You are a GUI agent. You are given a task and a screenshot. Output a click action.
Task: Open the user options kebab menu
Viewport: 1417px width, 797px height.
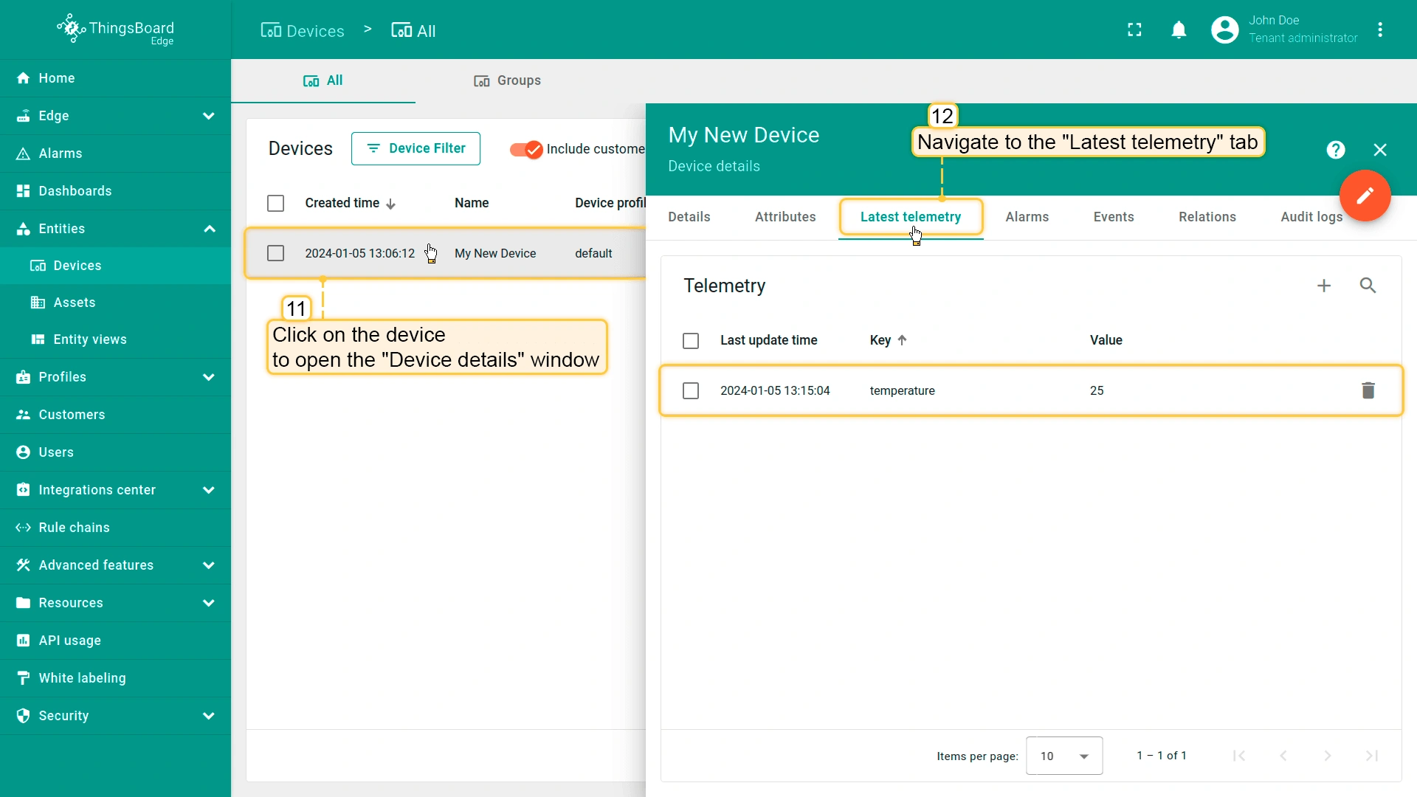point(1380,30)
